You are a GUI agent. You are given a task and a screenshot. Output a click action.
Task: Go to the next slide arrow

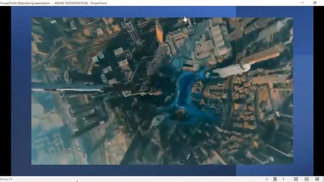pyautogui.click(x=283, y=179)
